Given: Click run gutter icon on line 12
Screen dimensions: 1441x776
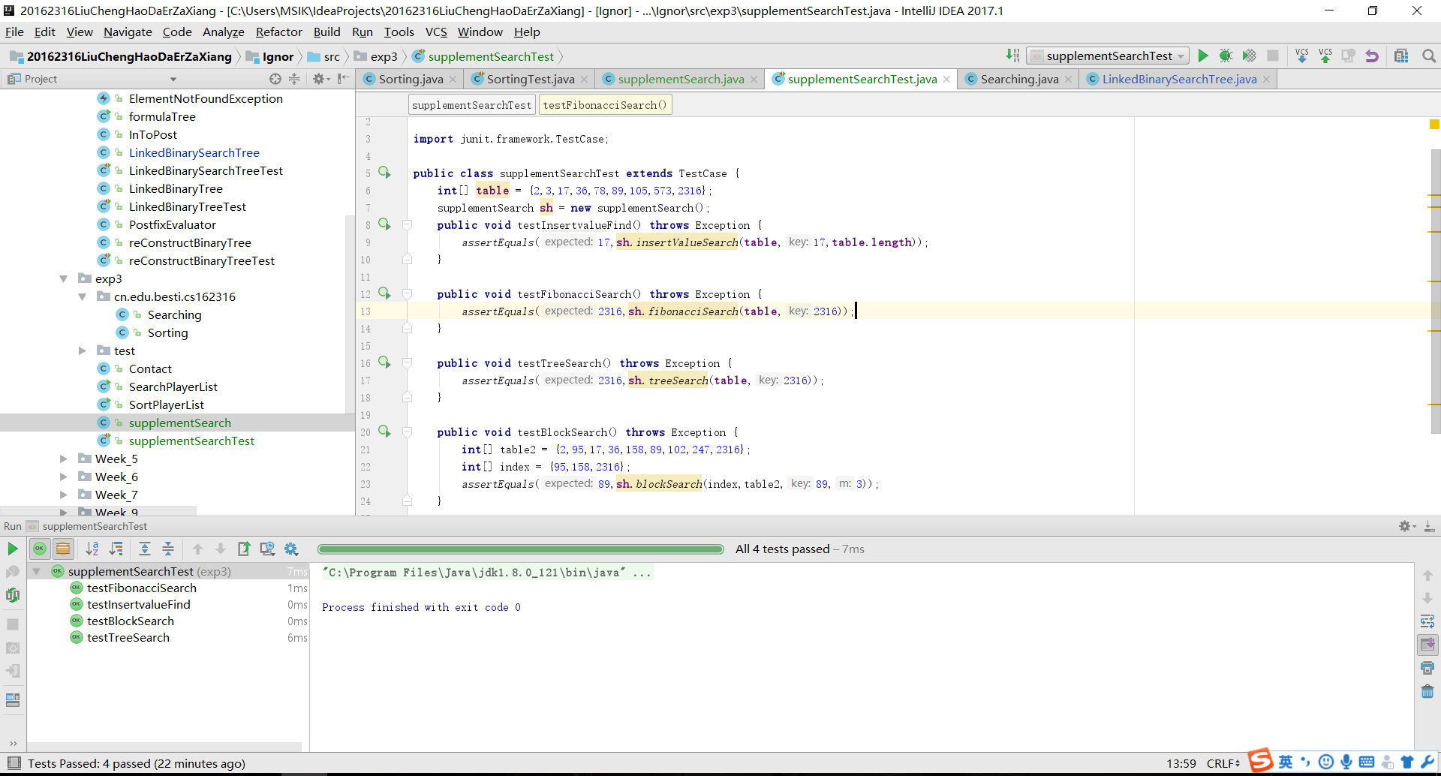Looking at the screenshot, I should [x=384, y=293].
